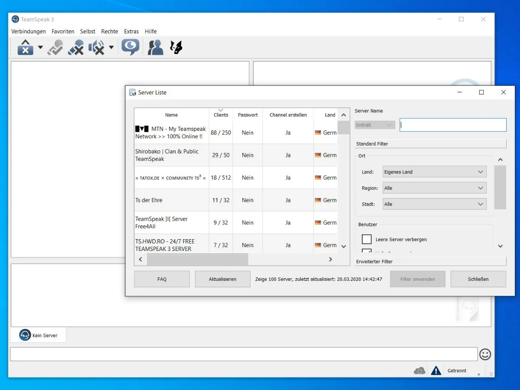
Task: Focus the Server Name search field
Action: pos(453,125)
